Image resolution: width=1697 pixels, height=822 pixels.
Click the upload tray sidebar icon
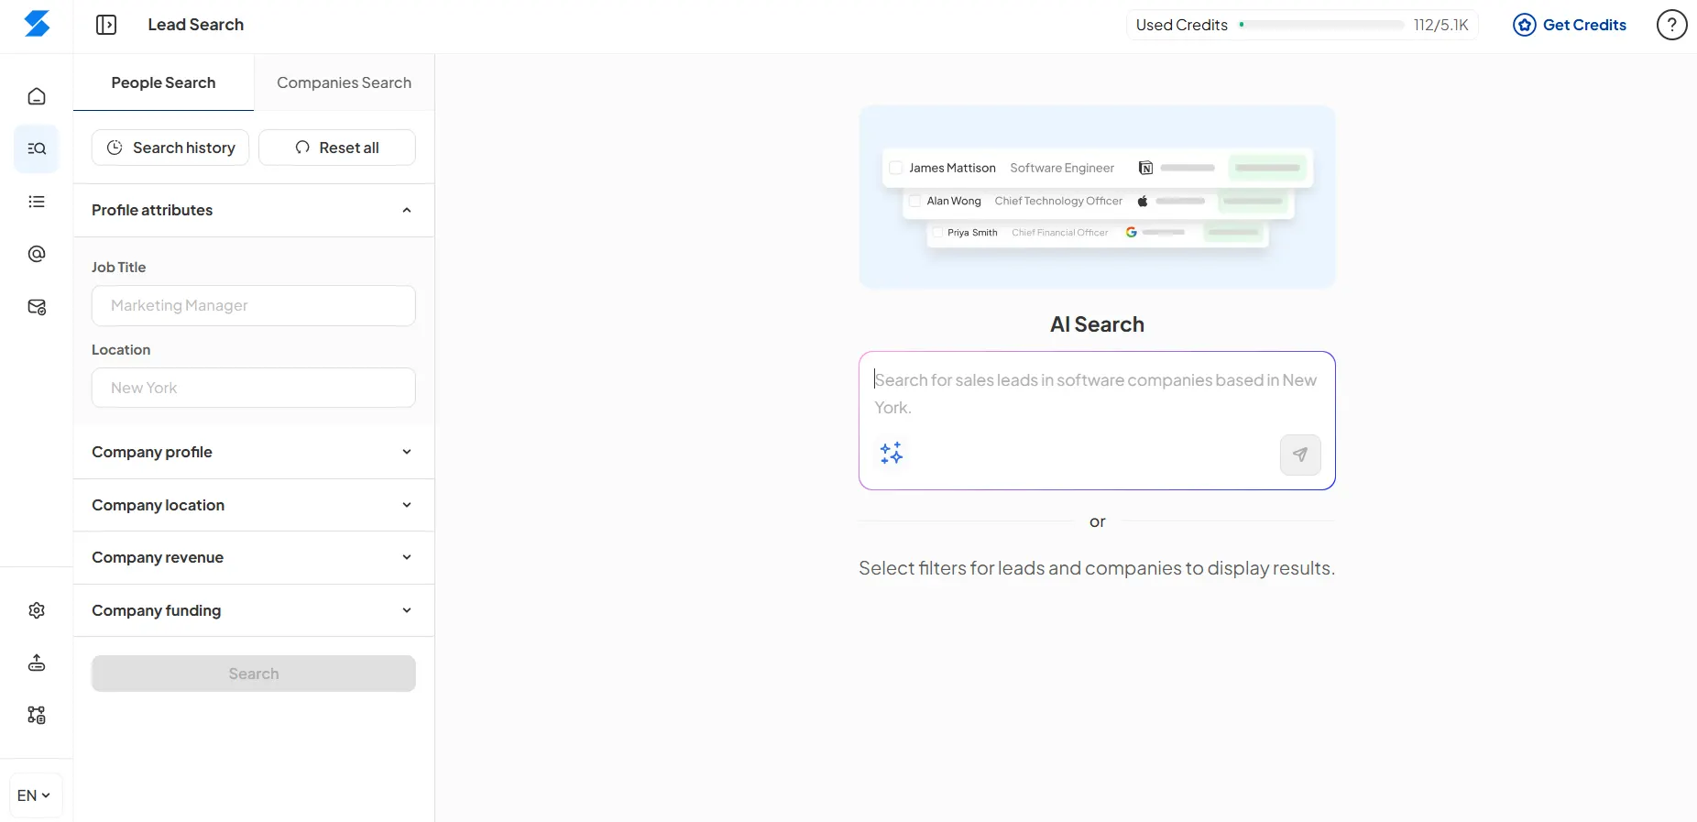point(37,663)
